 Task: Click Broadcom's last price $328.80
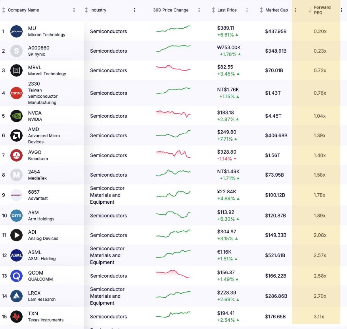point(227,152)
